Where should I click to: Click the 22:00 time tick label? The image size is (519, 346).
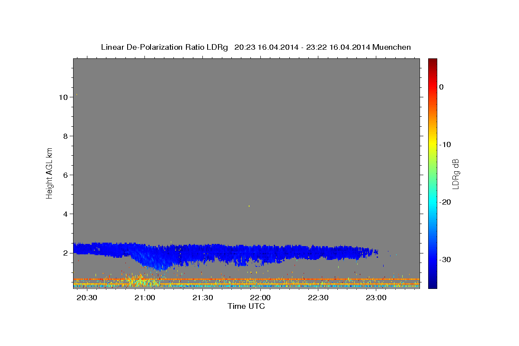(261, 298)
